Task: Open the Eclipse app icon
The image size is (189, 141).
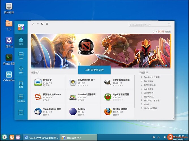Action: point(73,111)
